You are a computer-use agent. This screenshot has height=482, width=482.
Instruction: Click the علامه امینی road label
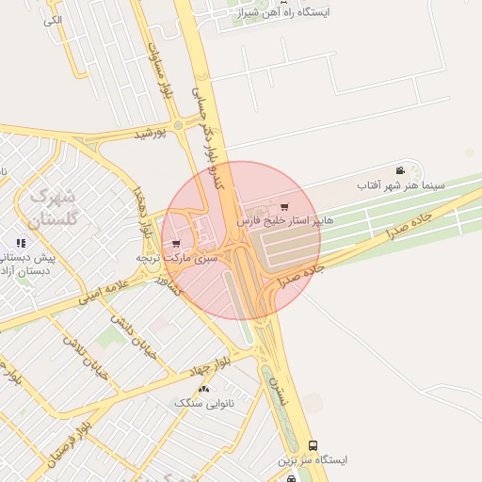(104, 292)
